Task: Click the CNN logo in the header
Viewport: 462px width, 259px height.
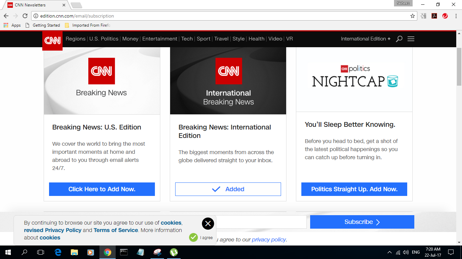Action: pos(52,40)
